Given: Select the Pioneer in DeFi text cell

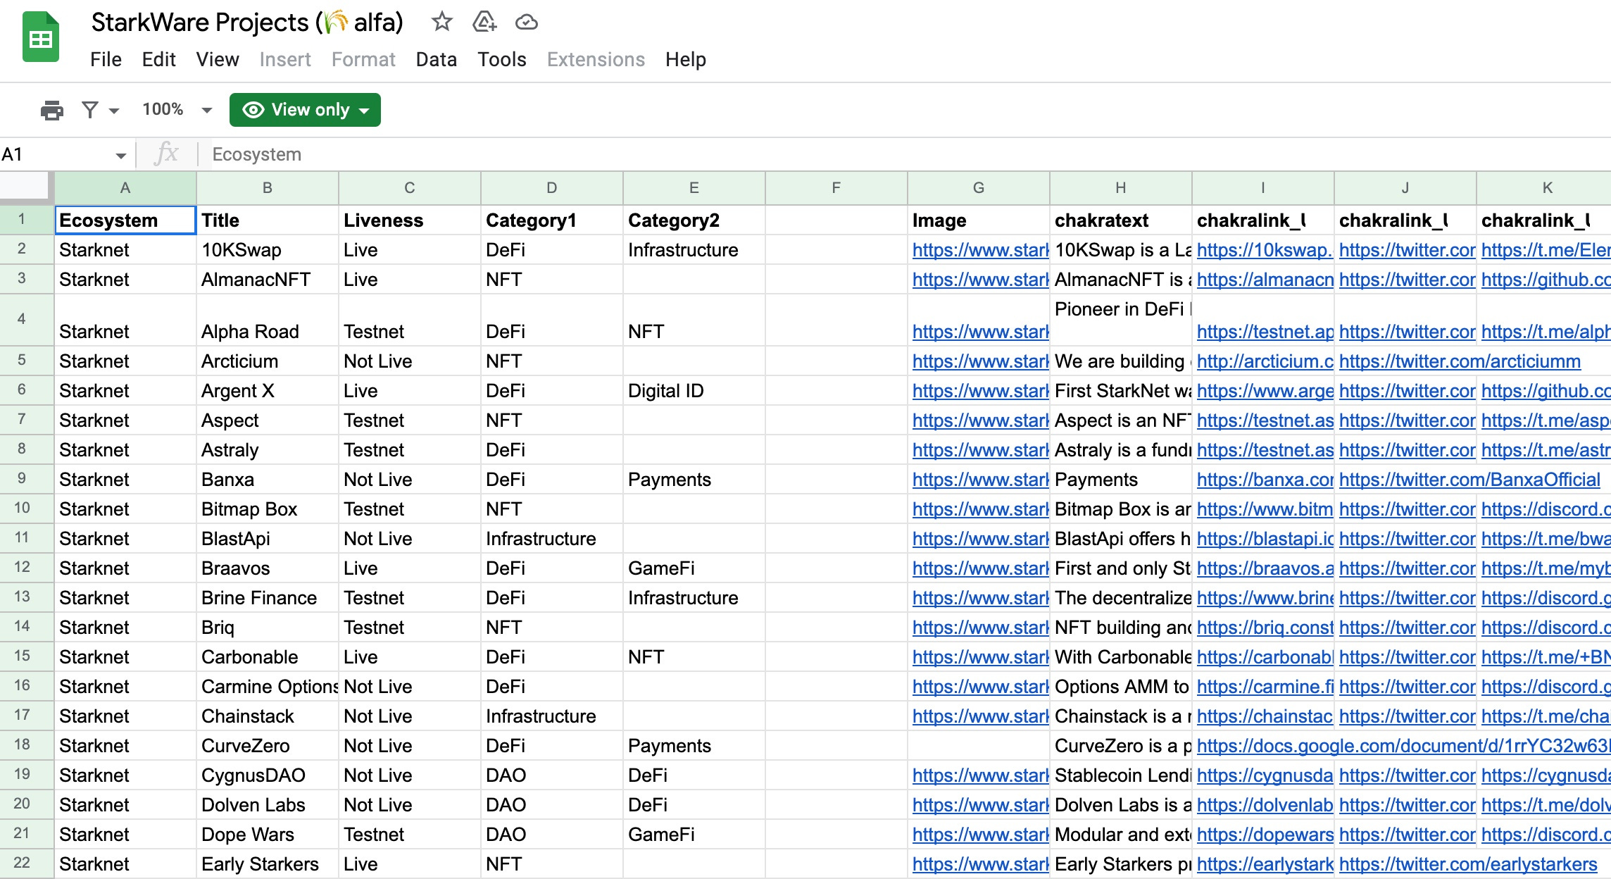Looking at the screenshot, I should (x=1121, y=320).
